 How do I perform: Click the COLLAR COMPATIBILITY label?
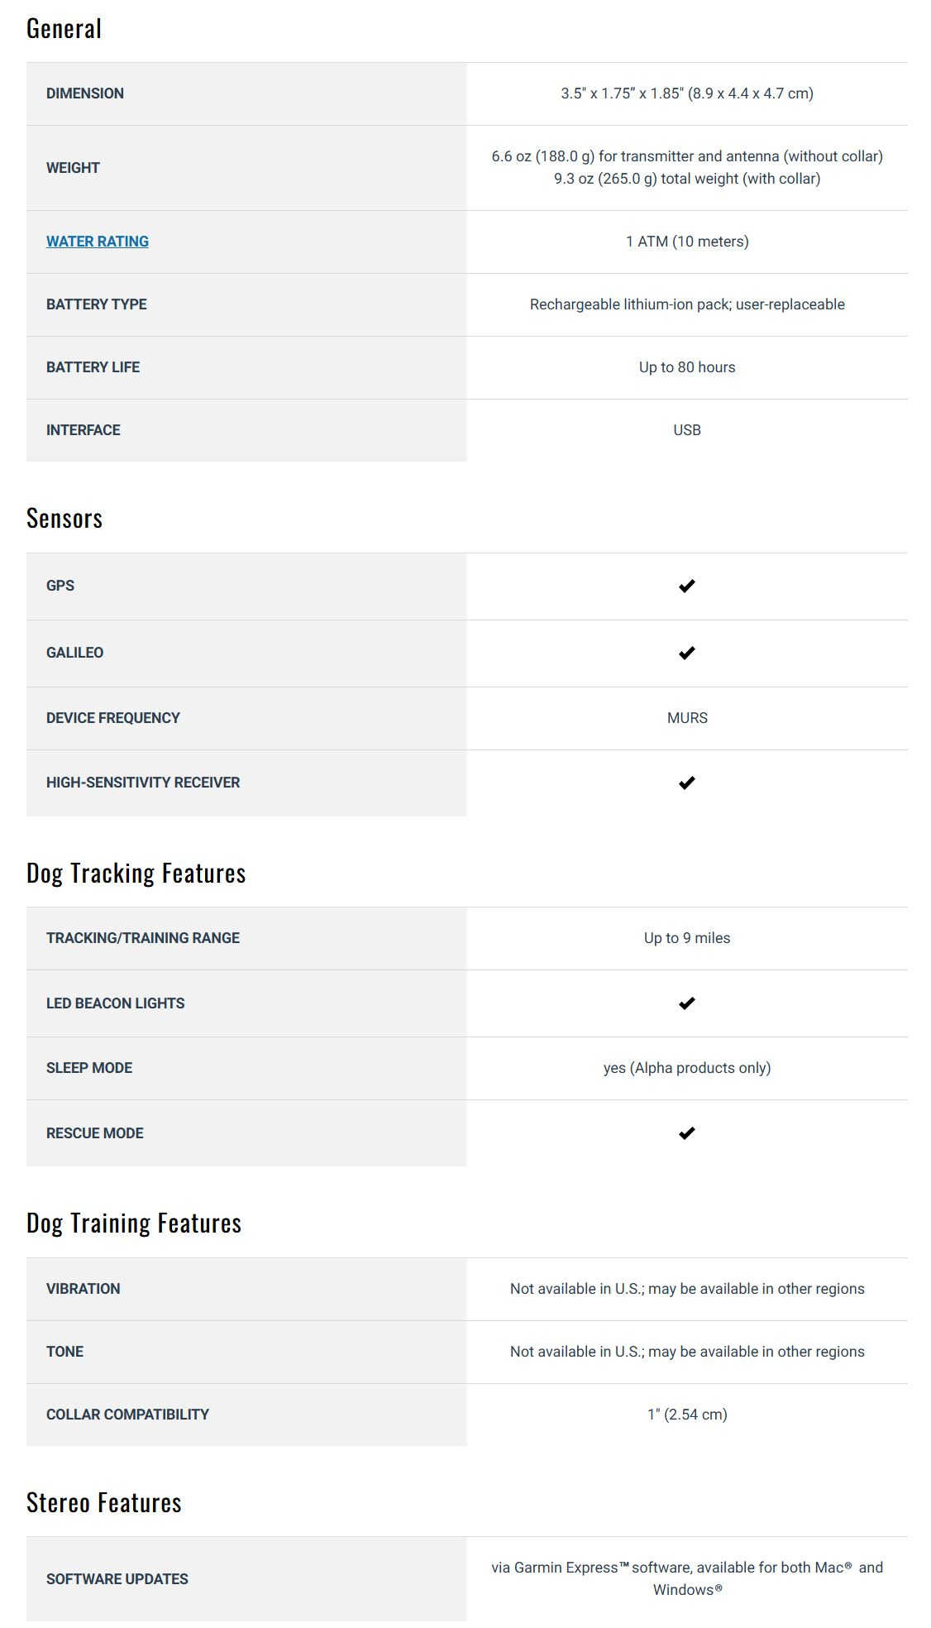pos(127,1415)
